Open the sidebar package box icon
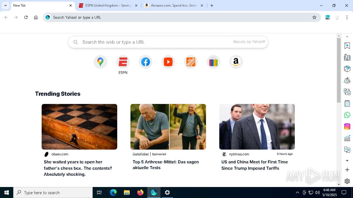Screen dimensions: 353x198 coord(347,69)
